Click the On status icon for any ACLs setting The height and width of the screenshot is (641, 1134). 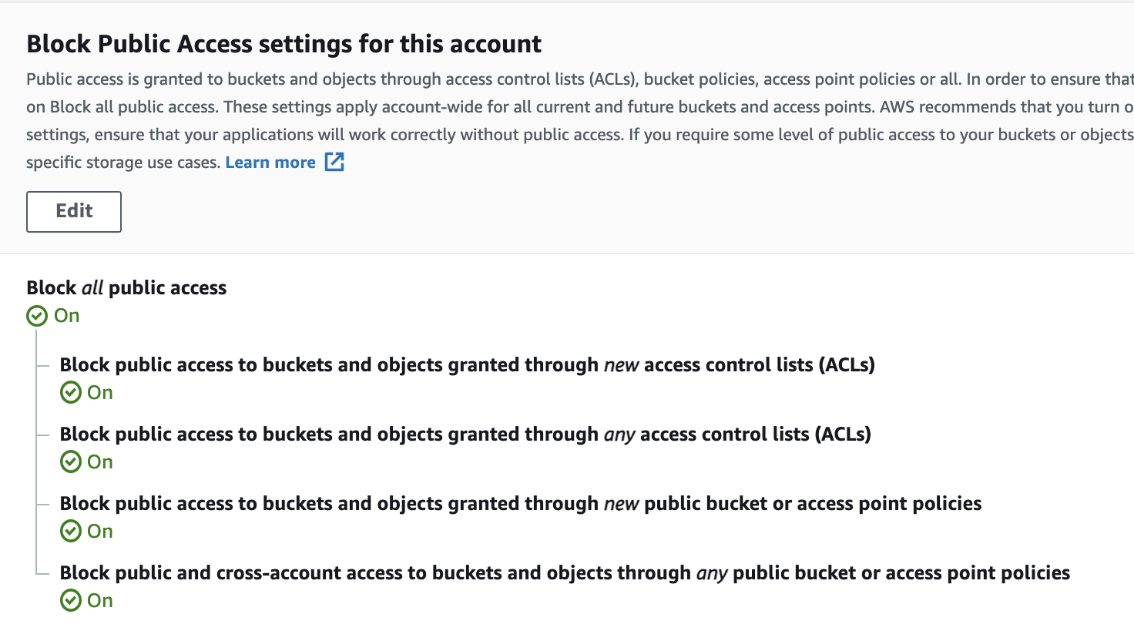70,461
